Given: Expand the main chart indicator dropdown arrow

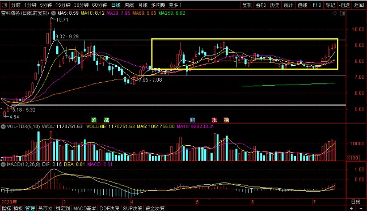Looking at the screenshot, I should point(53,13).
